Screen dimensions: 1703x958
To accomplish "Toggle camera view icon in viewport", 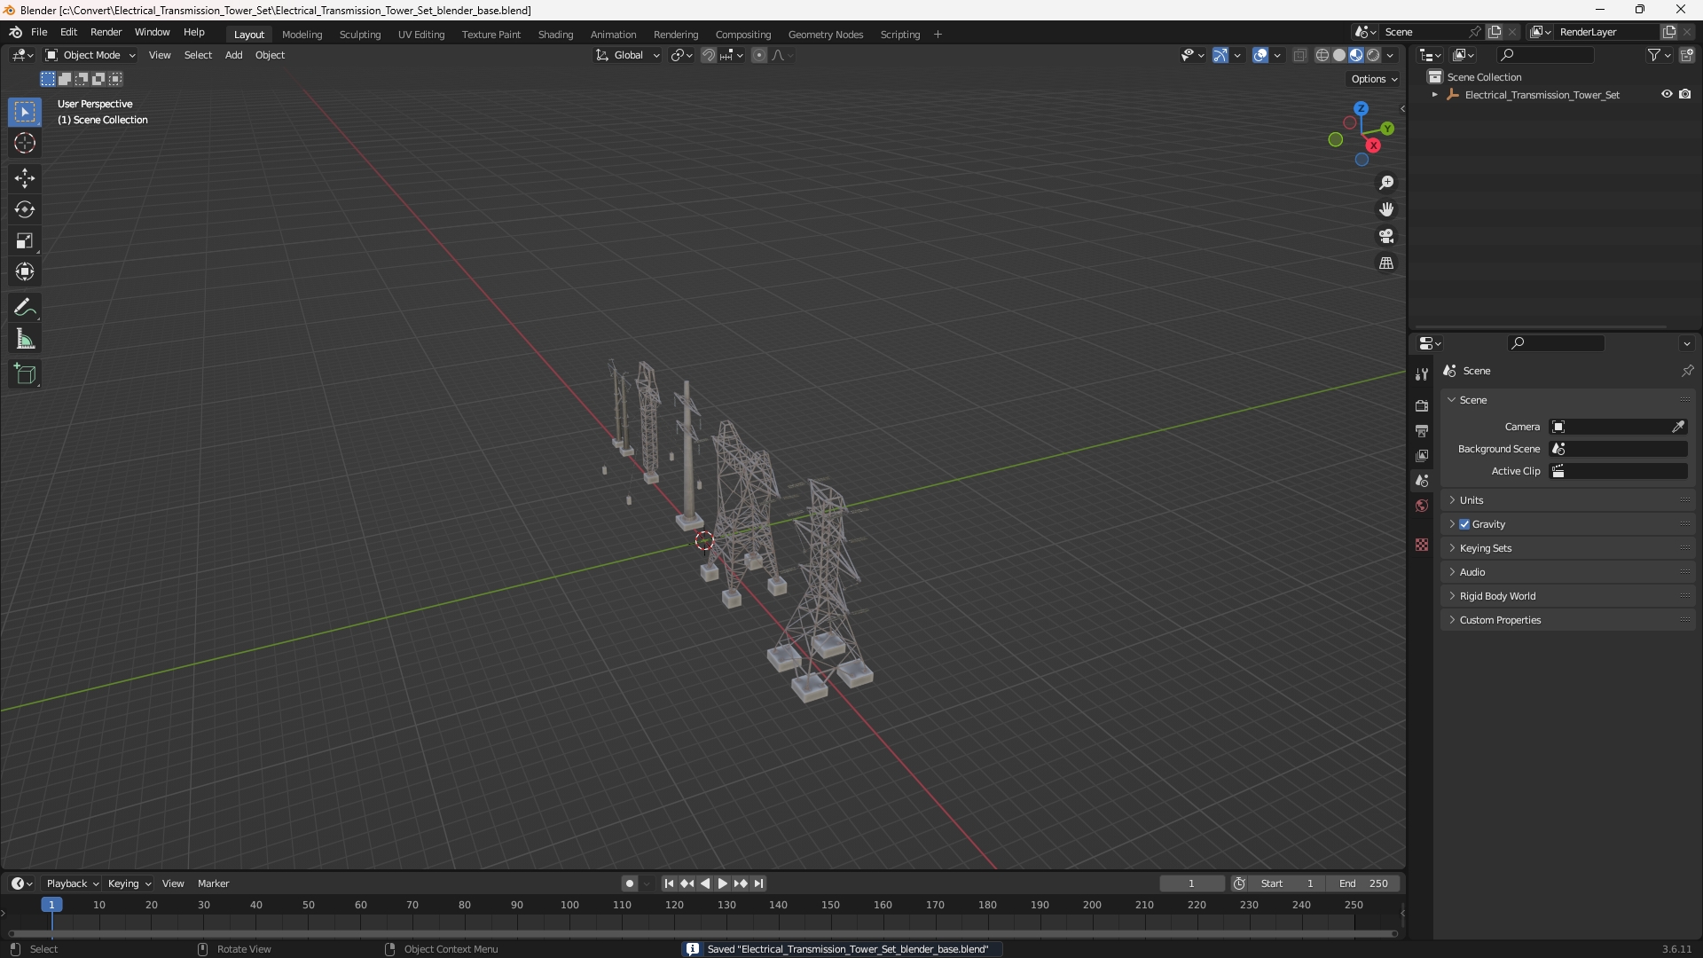I will 1386,236.
